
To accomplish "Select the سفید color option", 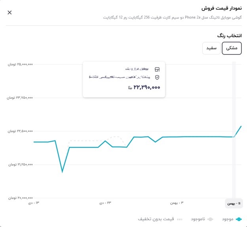I will [211, 48].
